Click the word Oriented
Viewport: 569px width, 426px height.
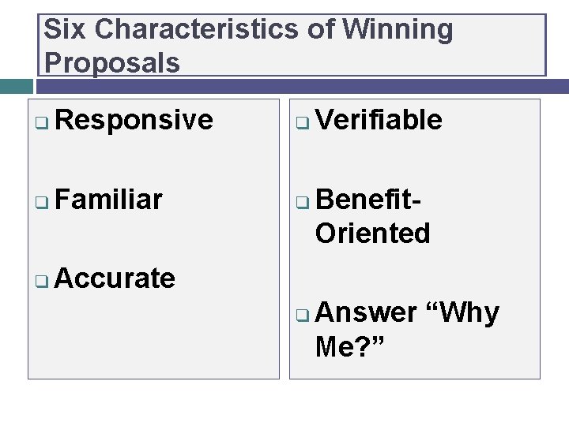coord(373,233)
